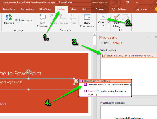Check All changes to Subtitle 2

tap(81, 81)
